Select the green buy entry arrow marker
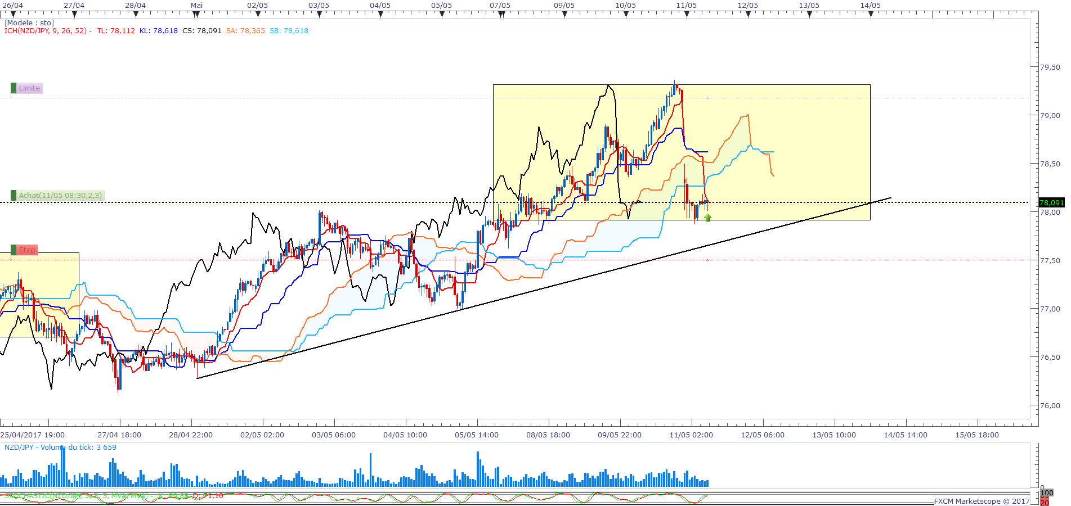The width and height of the screenshot is (1071, 506). pyautogui.click(x=707, y=218)
